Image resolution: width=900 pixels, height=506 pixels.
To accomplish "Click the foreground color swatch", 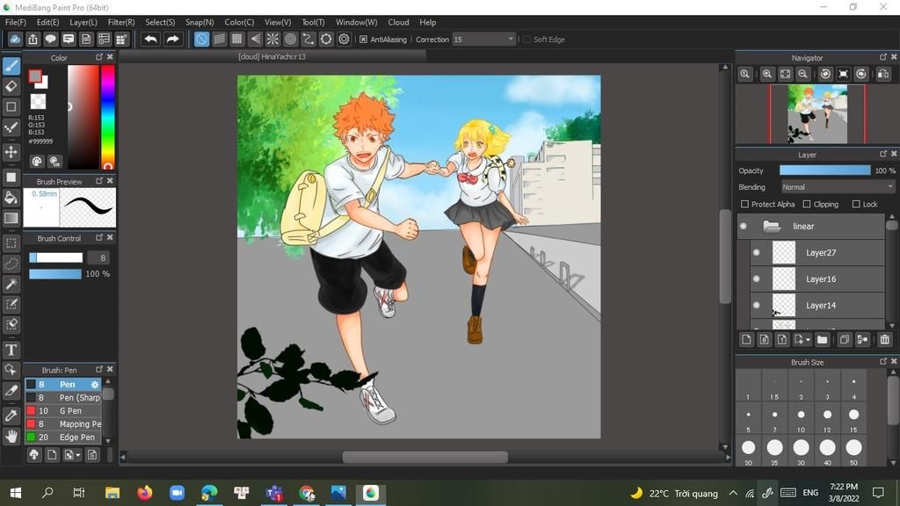I will 35,76.
